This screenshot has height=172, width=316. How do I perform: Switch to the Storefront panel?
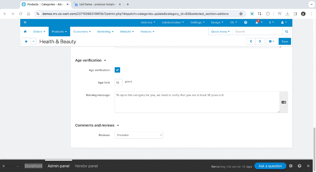tap(33, 166)
